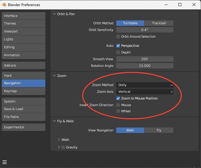Screen dimensions: 201x168
Task: Enable Orbit Around Selection checkbox
Action: [118, 37]
